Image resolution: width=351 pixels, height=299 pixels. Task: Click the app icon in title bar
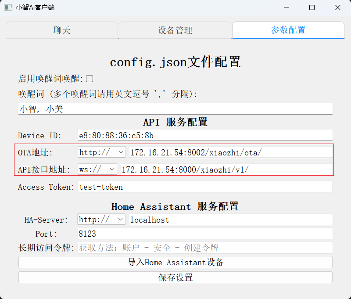point(8,7)
